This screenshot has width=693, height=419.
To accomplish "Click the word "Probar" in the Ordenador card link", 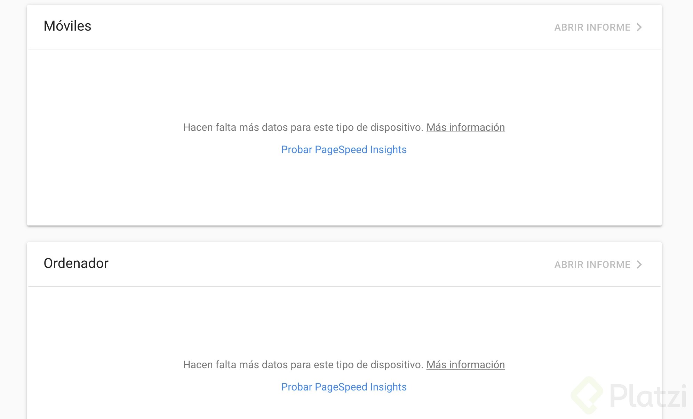I will pos(296,387).
